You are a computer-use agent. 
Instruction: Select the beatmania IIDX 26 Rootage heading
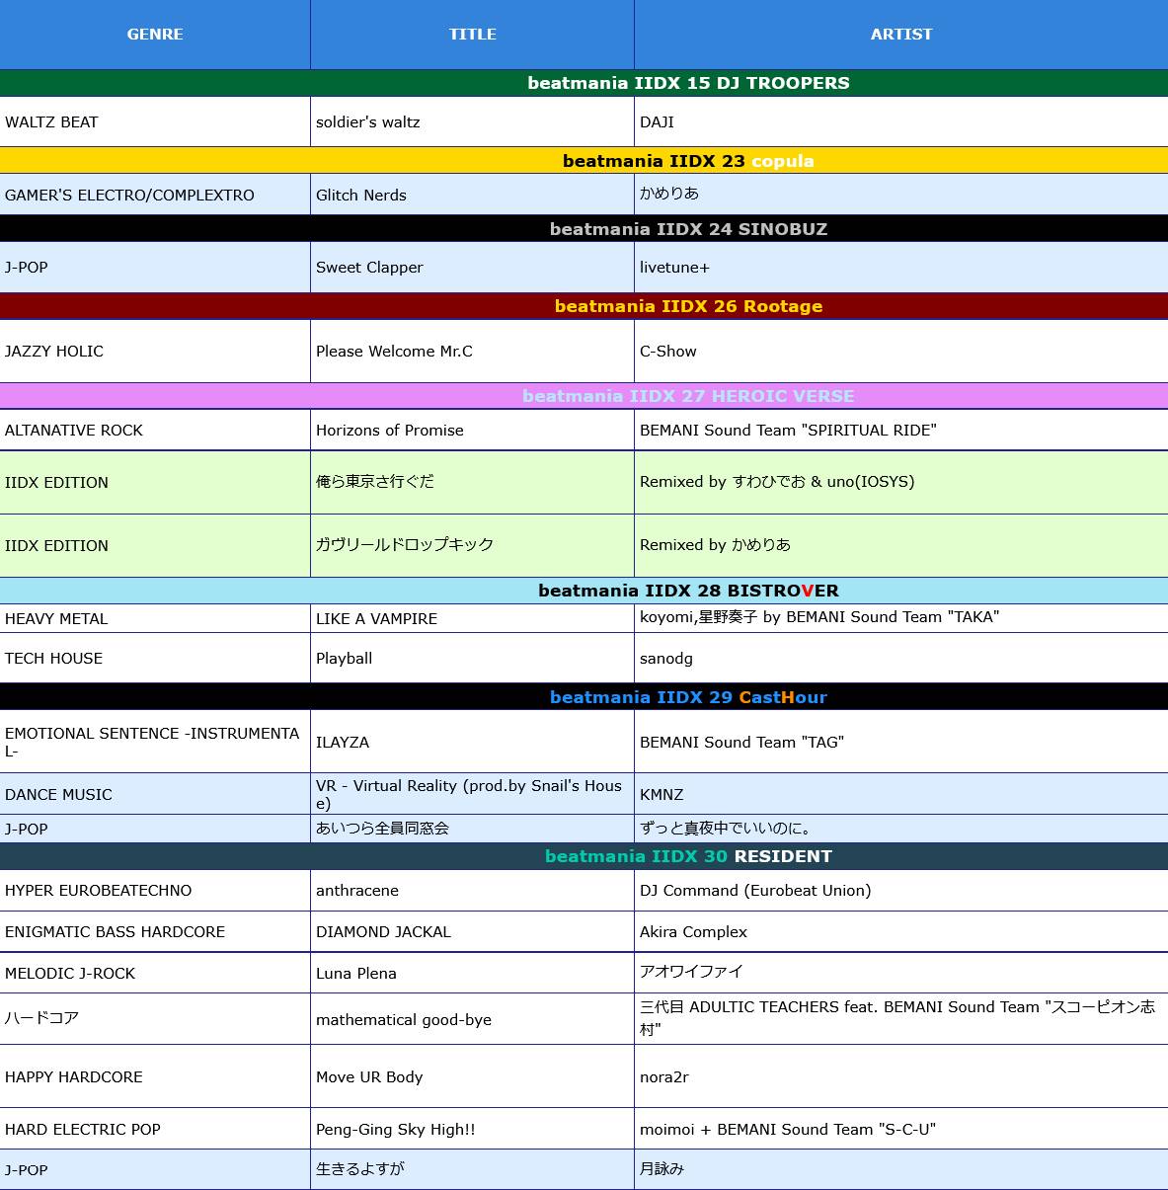(688, 306)
